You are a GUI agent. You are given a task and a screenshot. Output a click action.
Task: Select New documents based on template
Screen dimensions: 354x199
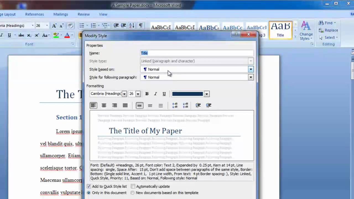(132, 193)
